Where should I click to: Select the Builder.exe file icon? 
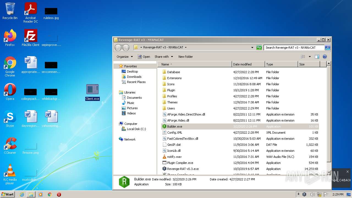pyautogui.click(x=164, y=127)
